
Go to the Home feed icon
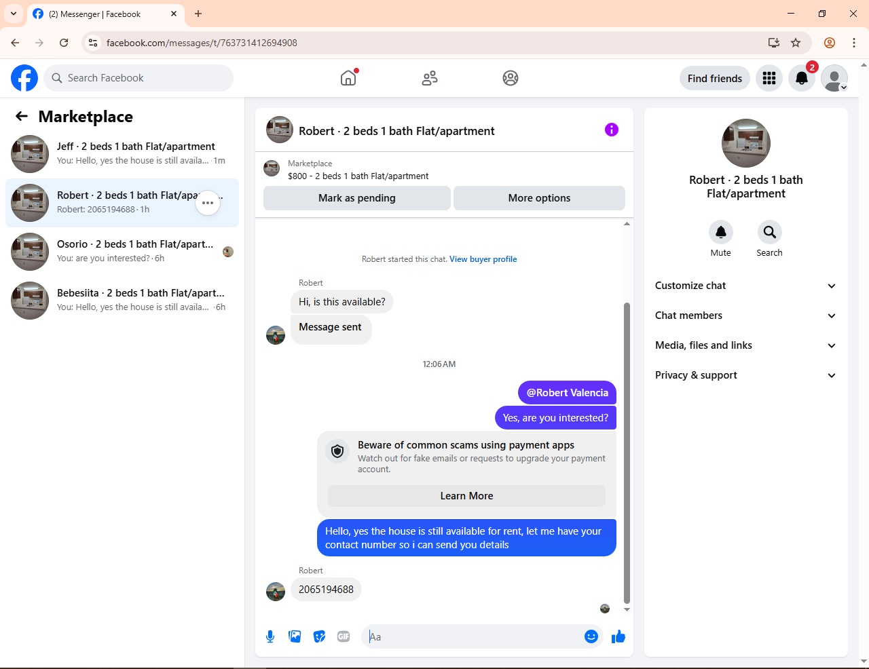click(348, 78)
